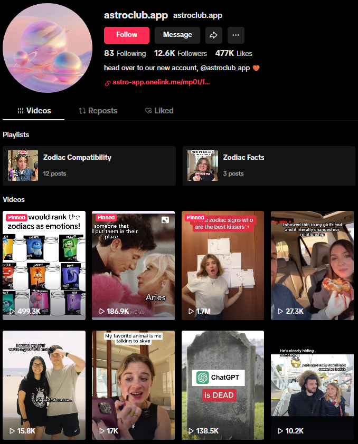
Task: Click the Pinned badge on the emotions video
Action: [x=16, y=217]
